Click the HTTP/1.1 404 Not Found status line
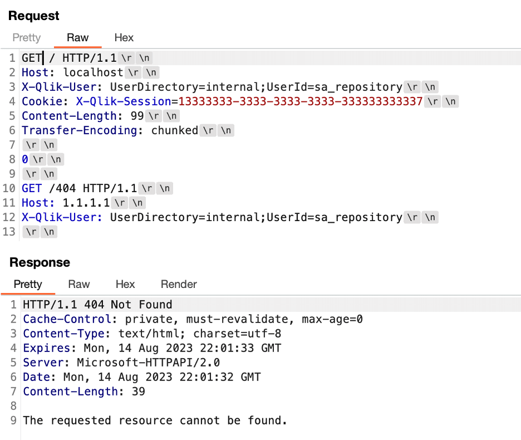 [x=98, y=305]
